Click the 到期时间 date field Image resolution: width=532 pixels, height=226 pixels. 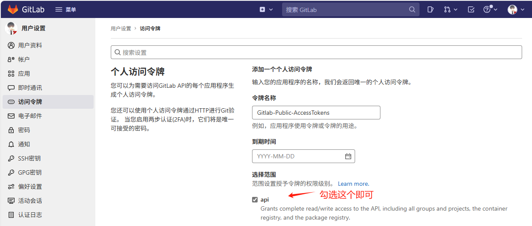[x=304, y=156]
